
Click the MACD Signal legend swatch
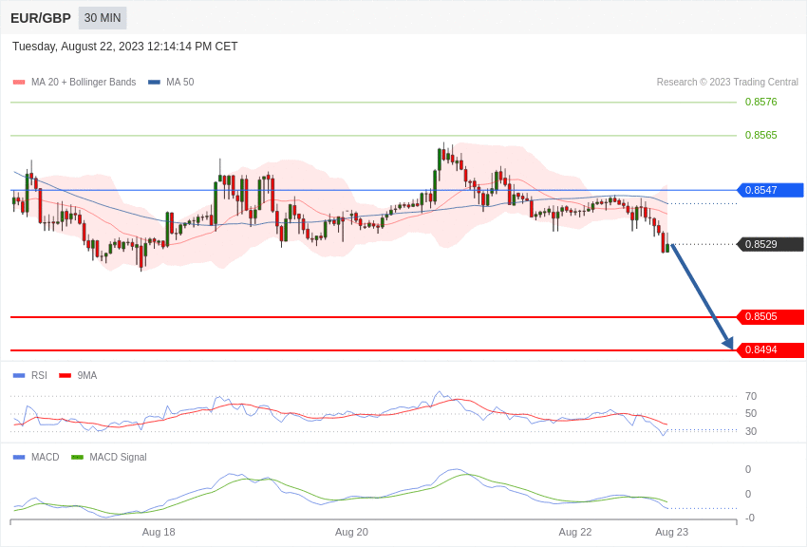(77, 457)
